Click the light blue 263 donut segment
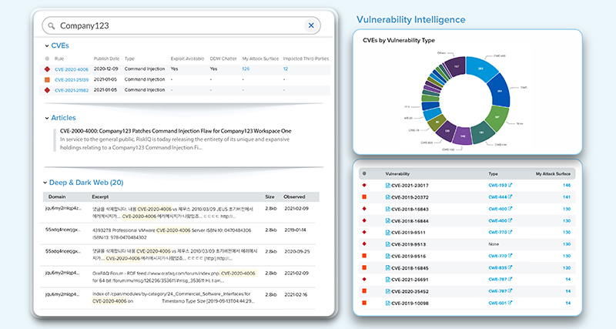 tap(480, 68)
